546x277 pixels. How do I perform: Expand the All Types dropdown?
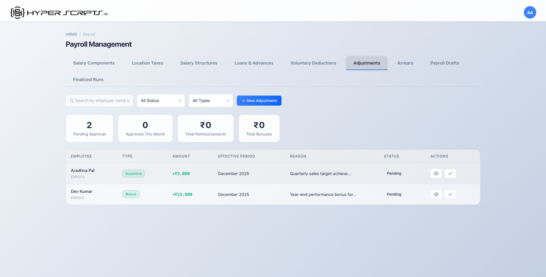pyautogui.click(x=211, y=101)
